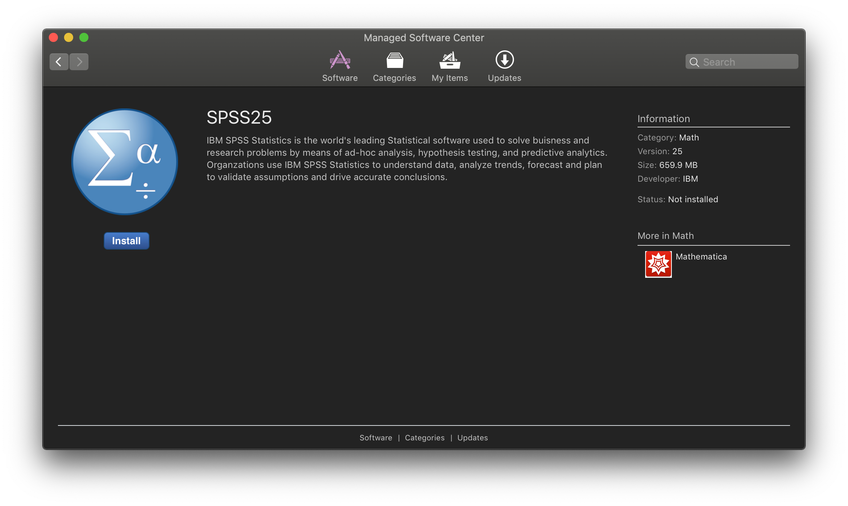Go forward with the right arrow button

(x=79, y=62)
